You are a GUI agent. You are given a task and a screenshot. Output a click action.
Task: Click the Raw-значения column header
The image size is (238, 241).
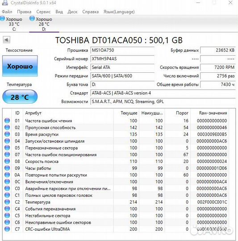point(210,113)
